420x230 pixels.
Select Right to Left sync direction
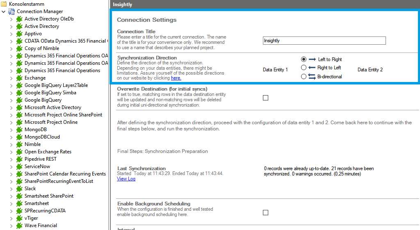[x=304, y=68]
